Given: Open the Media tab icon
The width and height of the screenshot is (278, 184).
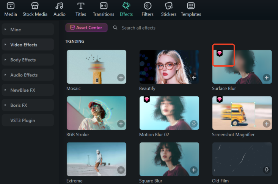Looking at the screenshot, I should (x=11, y=6).
